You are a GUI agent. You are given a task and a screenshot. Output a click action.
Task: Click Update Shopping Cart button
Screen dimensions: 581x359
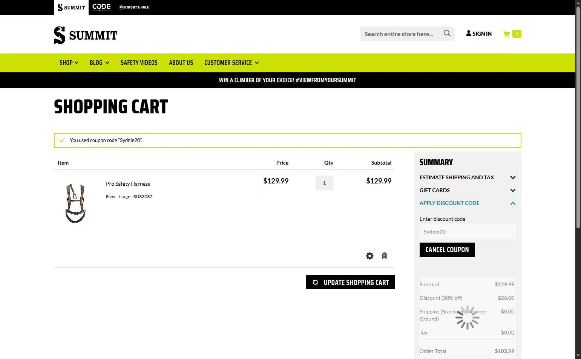click(x=351, y=282)
